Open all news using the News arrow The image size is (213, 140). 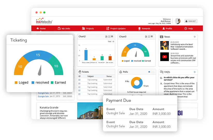point(194,37)
